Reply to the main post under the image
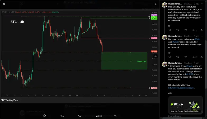The height and width of the screenshot is (119, 207). point(45,116)
